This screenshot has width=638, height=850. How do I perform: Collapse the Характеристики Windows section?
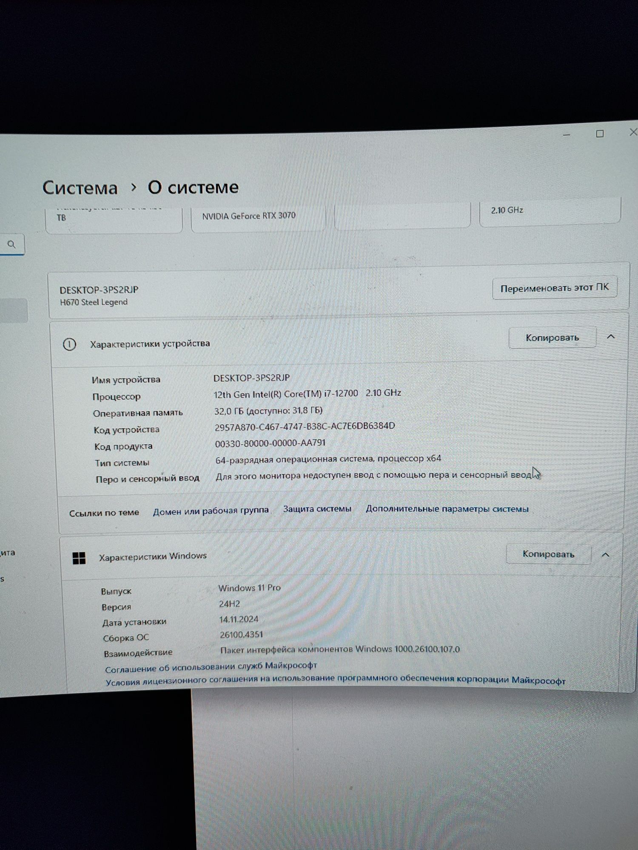pos(606,555)
